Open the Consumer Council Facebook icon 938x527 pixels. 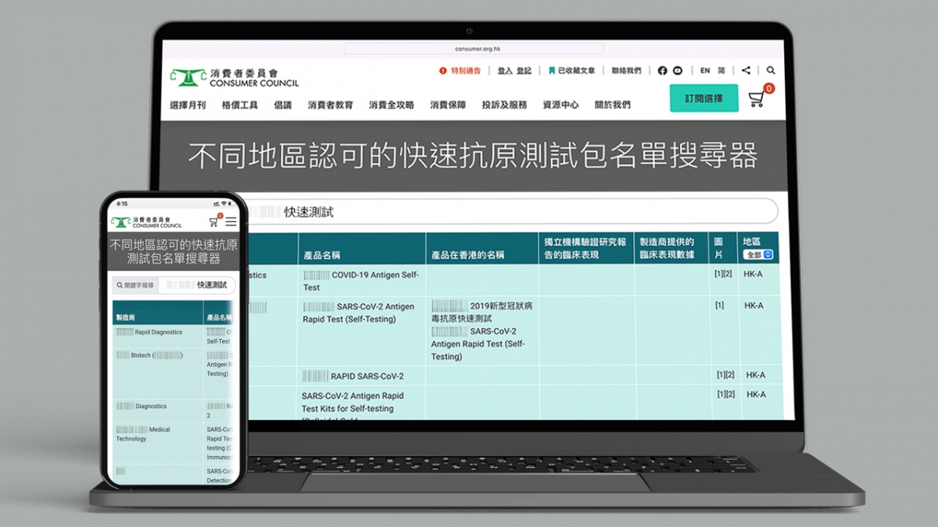[662, 70]
